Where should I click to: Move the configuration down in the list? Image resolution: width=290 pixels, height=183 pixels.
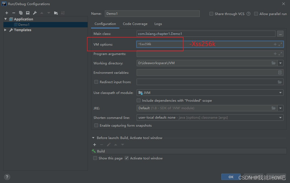click(x=49, y=13)
